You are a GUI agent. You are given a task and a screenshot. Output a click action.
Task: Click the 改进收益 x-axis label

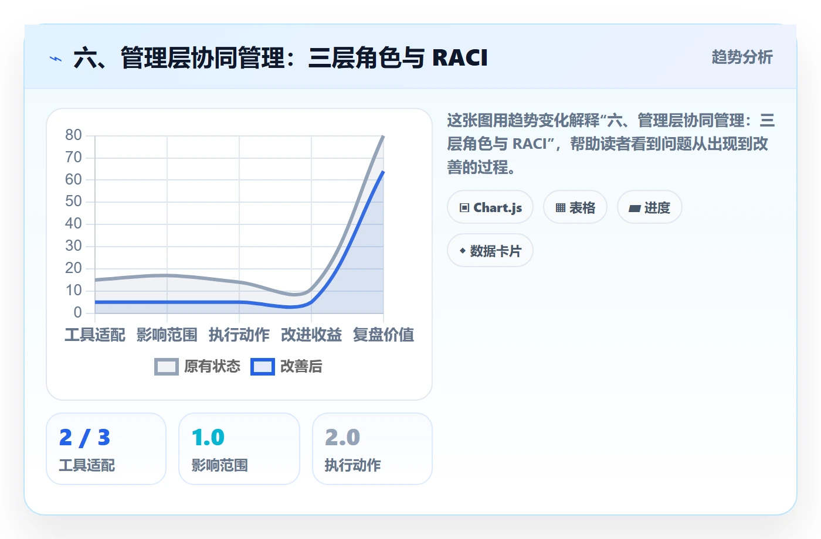[311, 335]
